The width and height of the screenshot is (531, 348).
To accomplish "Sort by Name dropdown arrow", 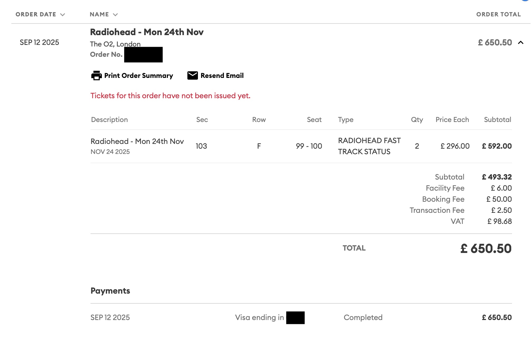I will point(115,15).
